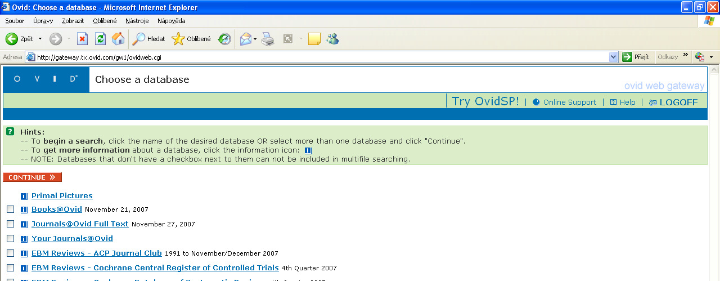Click the yellow note toolbar icon
The image size is (720, 281).
(314, 39)
